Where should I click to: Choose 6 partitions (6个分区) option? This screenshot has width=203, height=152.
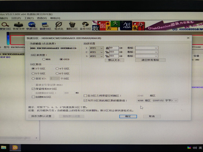point(63,73)
